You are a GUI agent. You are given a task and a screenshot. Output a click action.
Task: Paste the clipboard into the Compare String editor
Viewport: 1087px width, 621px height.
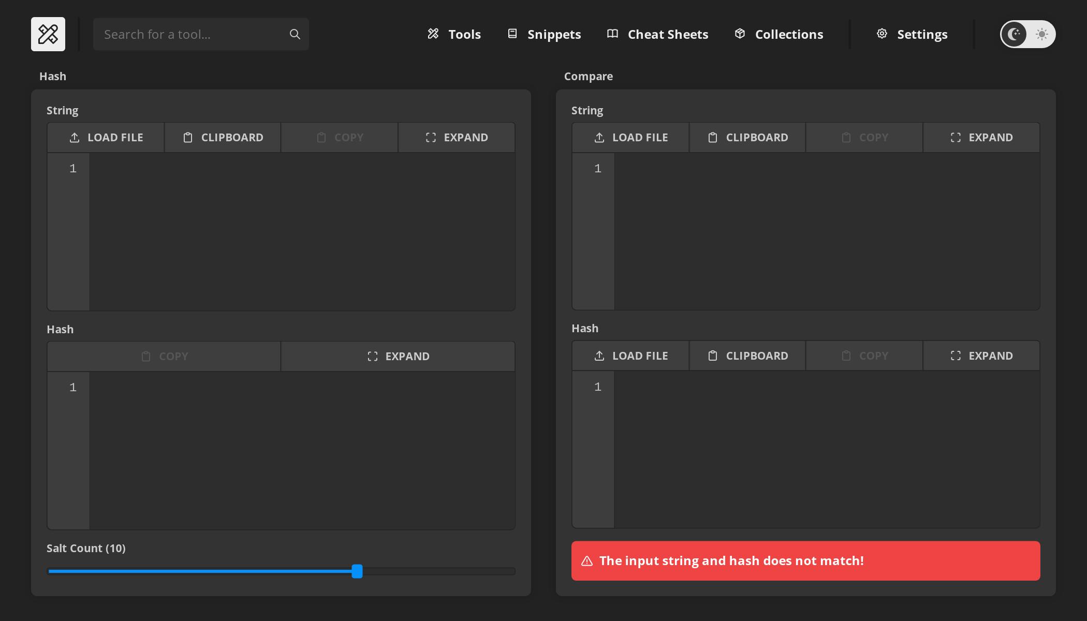point(747,138)
